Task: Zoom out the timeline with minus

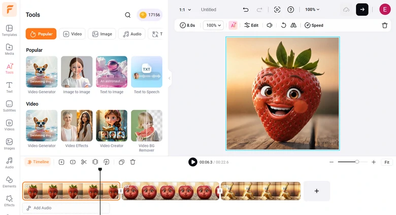Action: pyautogui.click(x=332, y=162)
